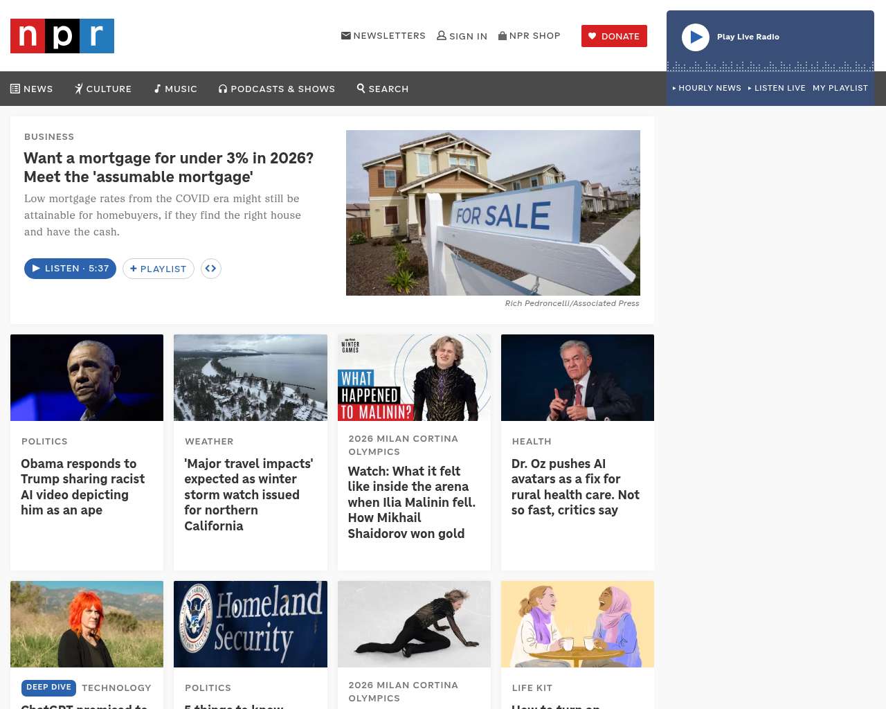Open the assumable mortgage headline
Viewport: 886px width, 709px height.
(x=168, y=168)
